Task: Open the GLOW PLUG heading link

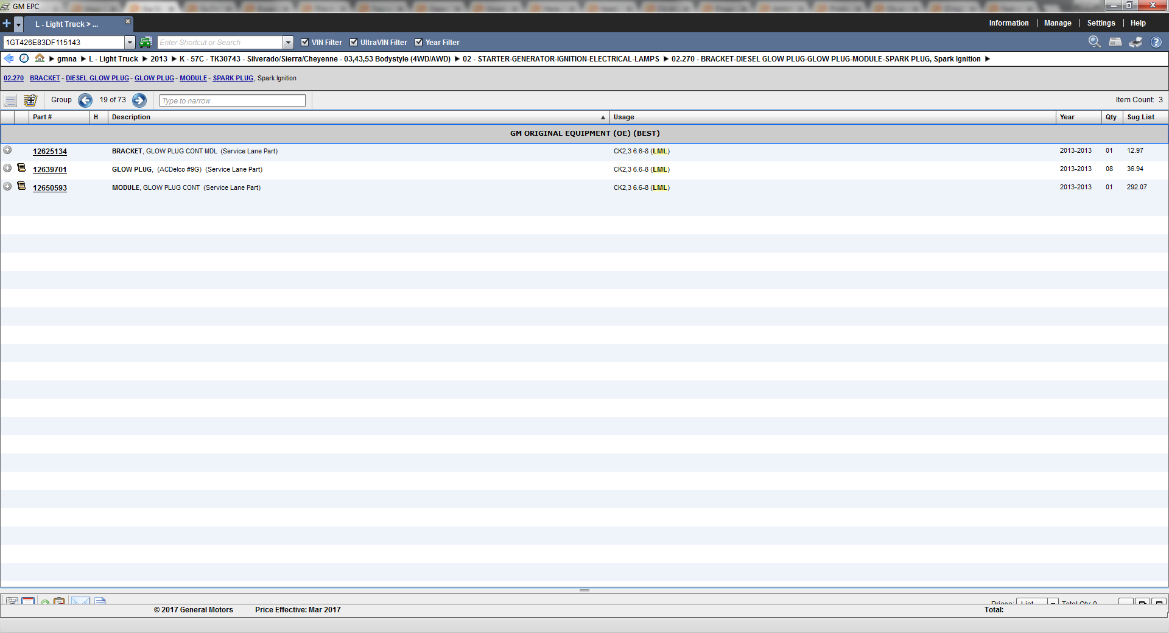Action: click(154, 78)
